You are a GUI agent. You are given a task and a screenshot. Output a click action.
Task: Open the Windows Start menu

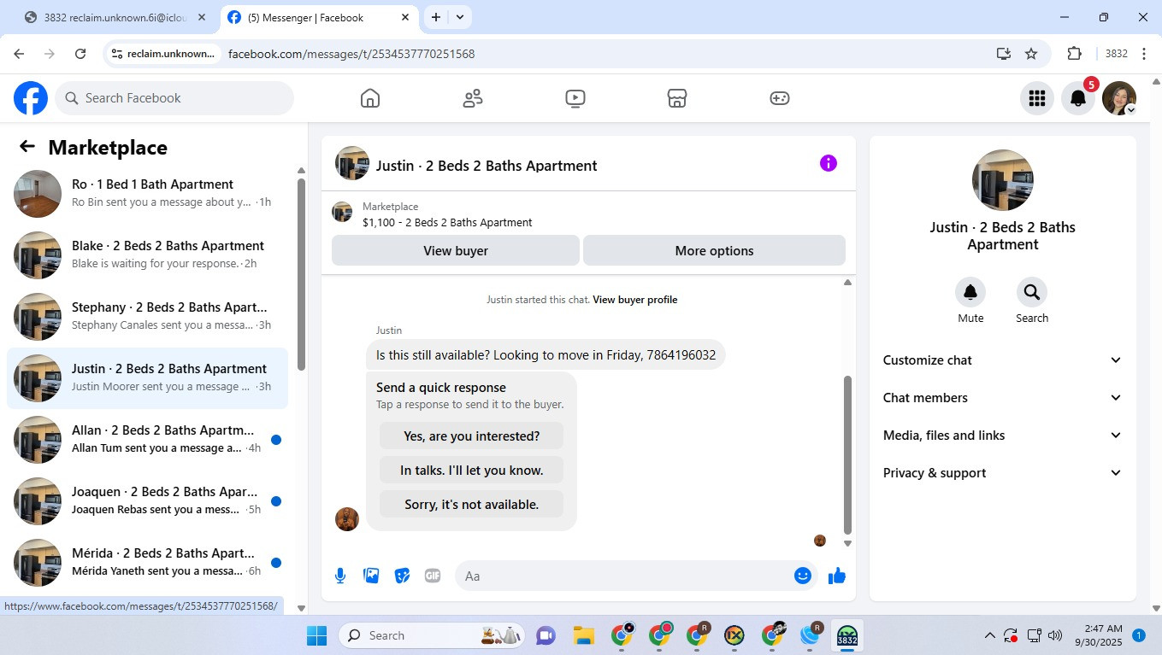click(317, 635)
